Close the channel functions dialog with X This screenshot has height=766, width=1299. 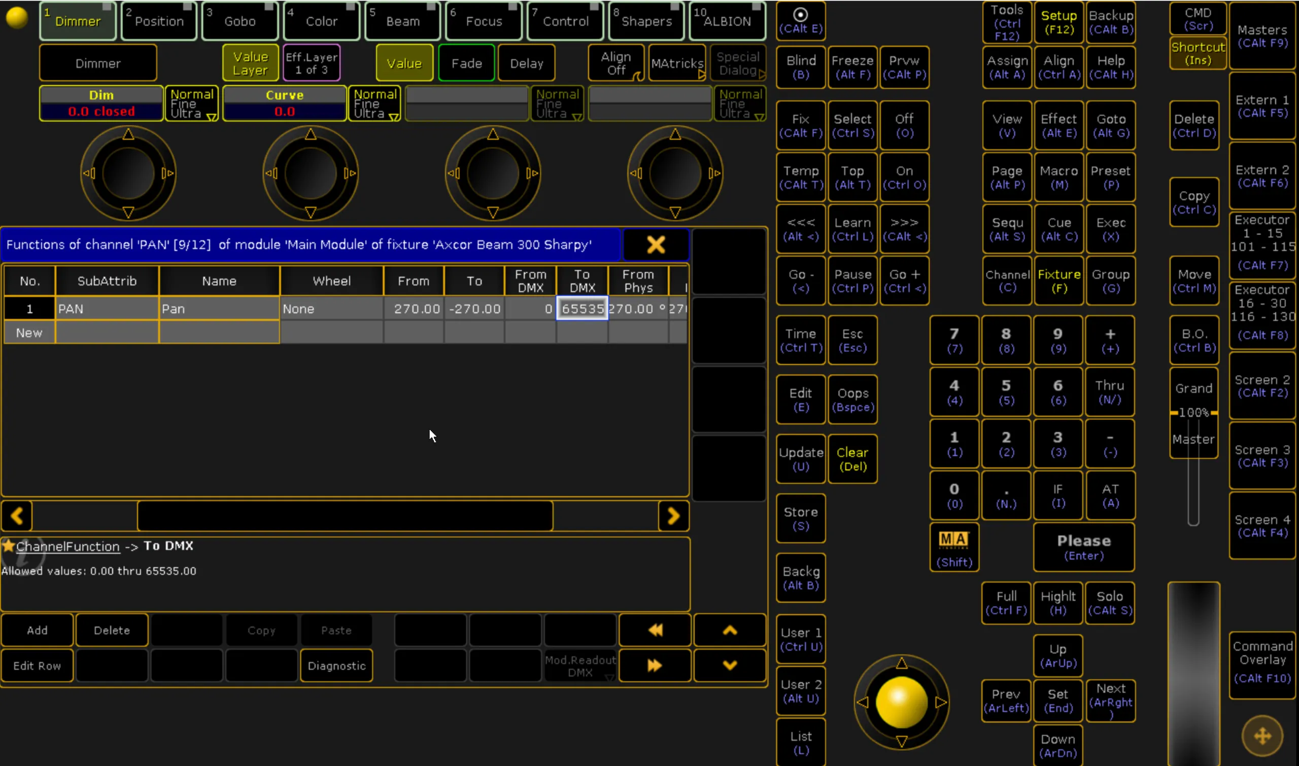click(656, 244)
